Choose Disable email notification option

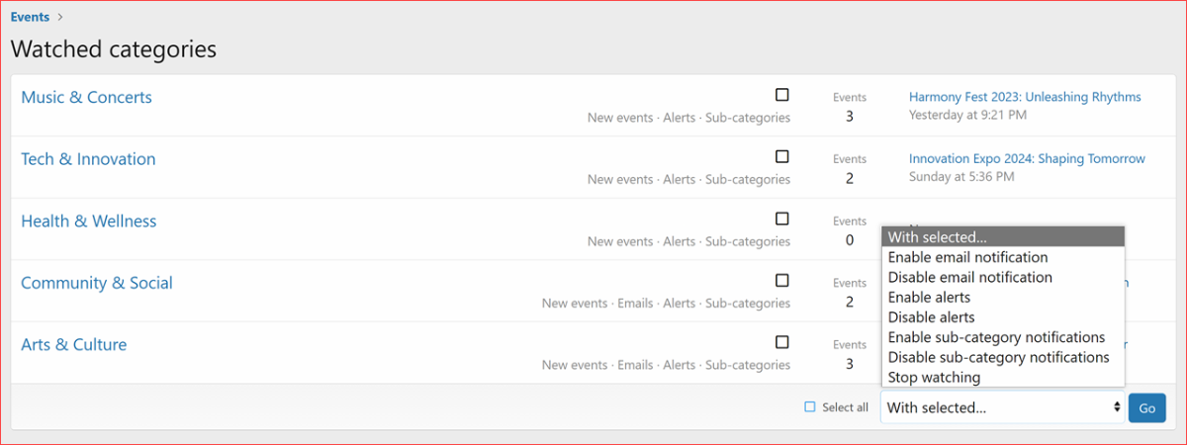pyautogui.click(x=969, y=277)
